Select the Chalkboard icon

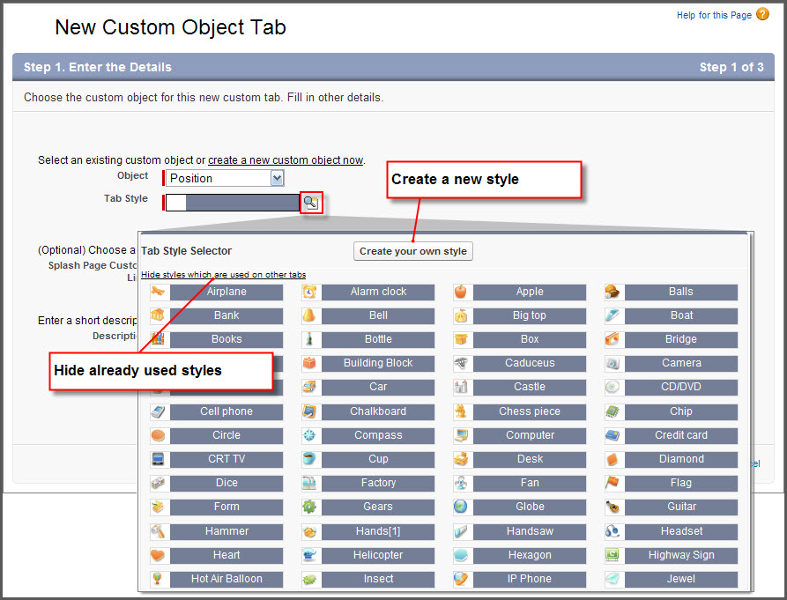[309, 411]
